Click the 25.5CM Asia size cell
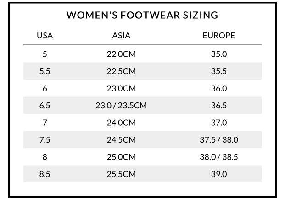 [121, 174]
